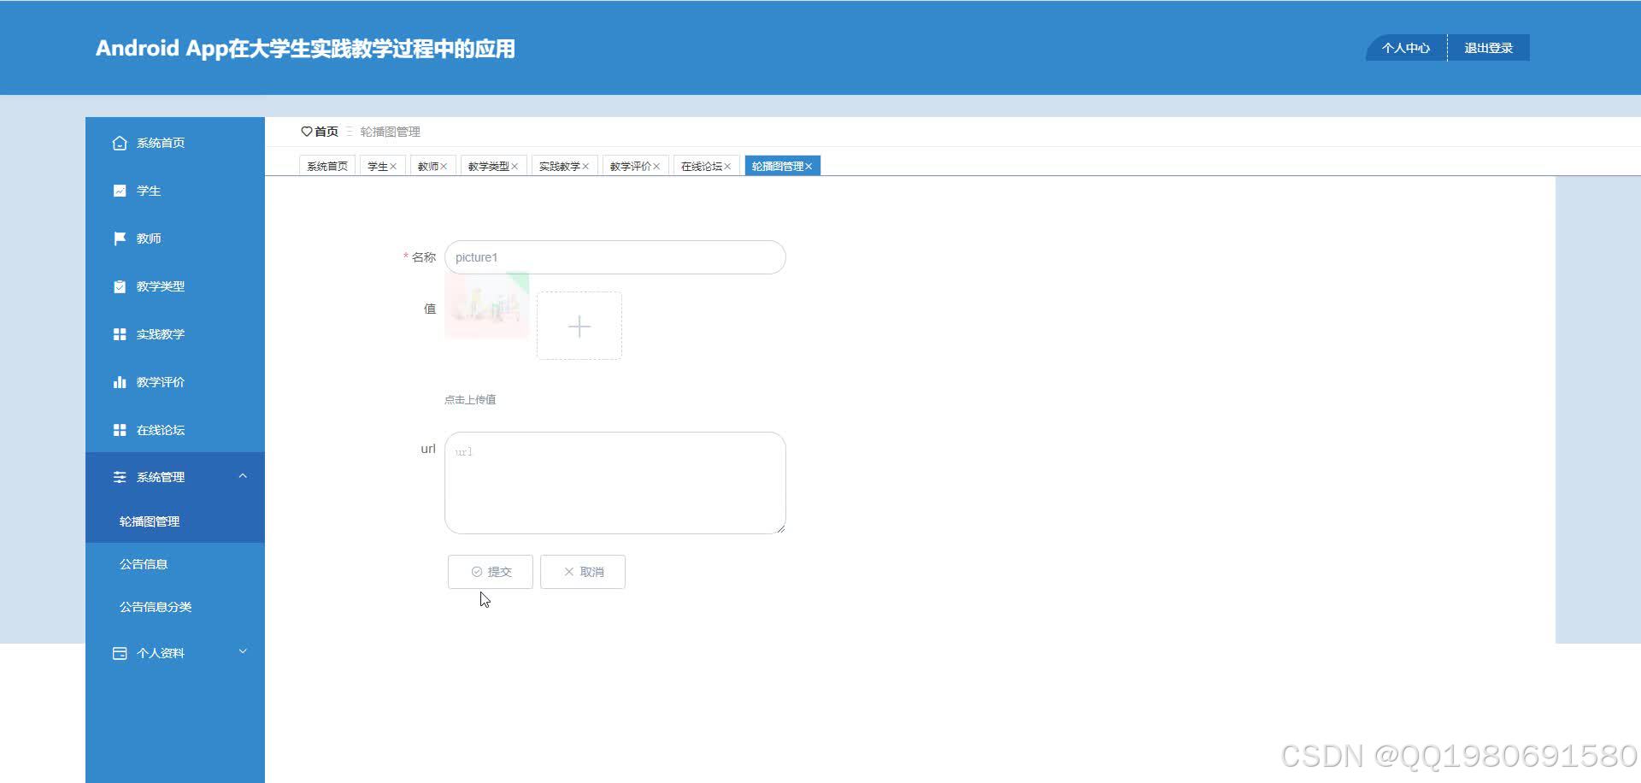Click the 学生 student icon in sidebar
1641x783 pixels.
pos(120,191)
